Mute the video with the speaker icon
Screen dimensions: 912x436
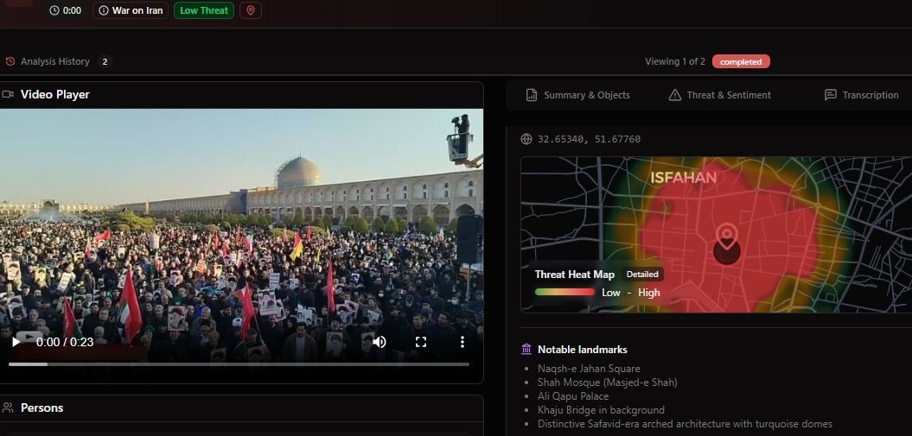[x=379, y=342]
